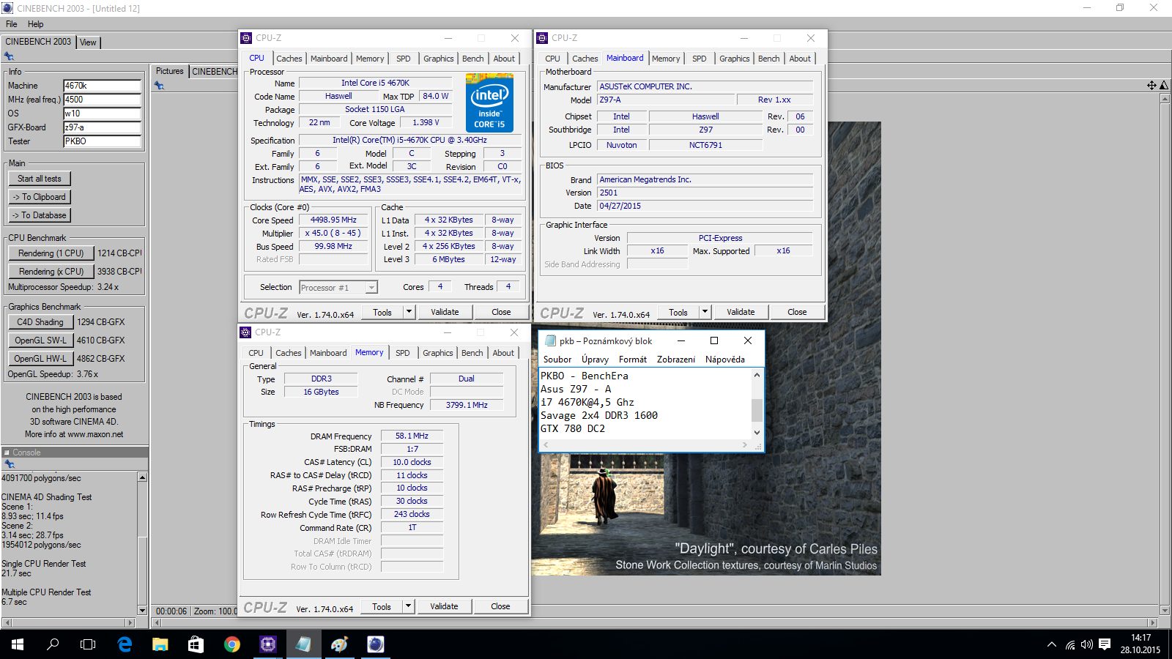The height and width of the screenshot is (659, 1172).
Task: Click To Clipboard button
Action: (40, 197)
